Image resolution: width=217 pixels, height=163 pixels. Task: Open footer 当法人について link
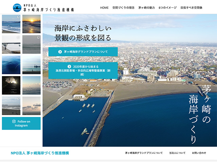177,153
